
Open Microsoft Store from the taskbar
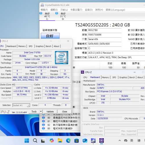coord(77,140)
